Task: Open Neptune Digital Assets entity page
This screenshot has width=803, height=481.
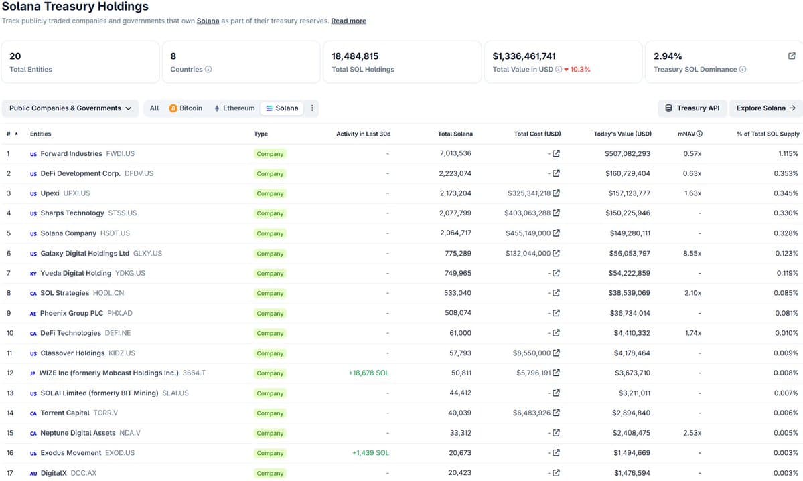Action: [78, 432]
